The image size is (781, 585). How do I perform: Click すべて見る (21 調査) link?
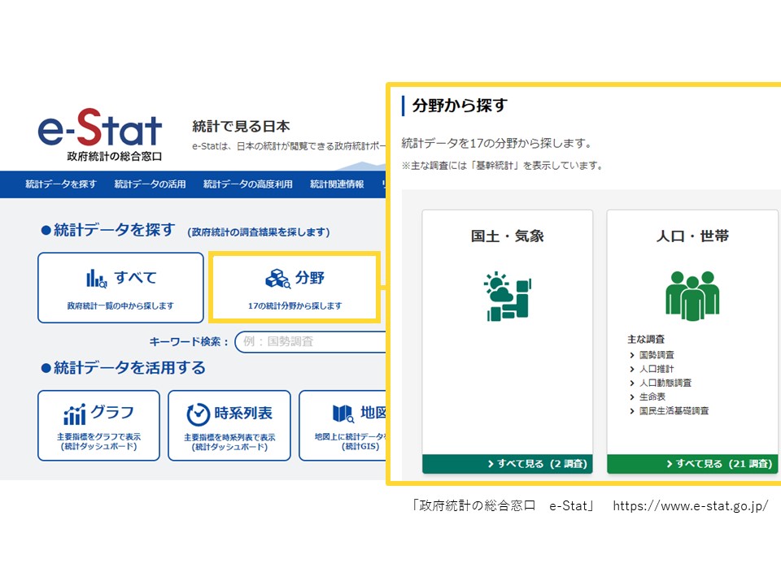coord(718,464)
